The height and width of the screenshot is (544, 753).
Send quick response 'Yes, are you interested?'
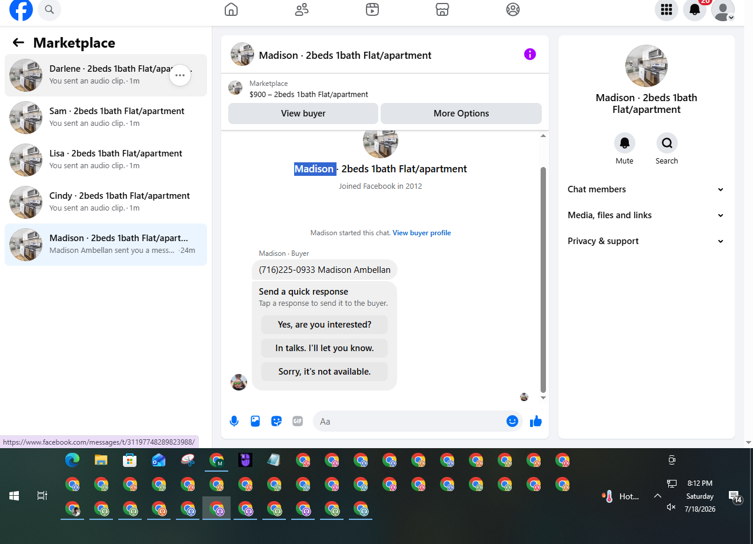pos(325,325)
